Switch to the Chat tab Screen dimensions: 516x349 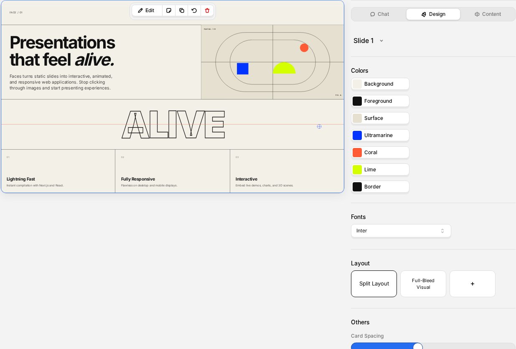coord(379,14)
